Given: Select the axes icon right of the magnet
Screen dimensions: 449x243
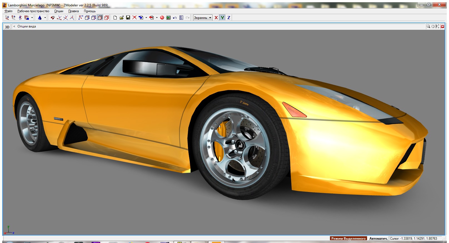Looking at the screenshot, I should click(x=59, y=17).
